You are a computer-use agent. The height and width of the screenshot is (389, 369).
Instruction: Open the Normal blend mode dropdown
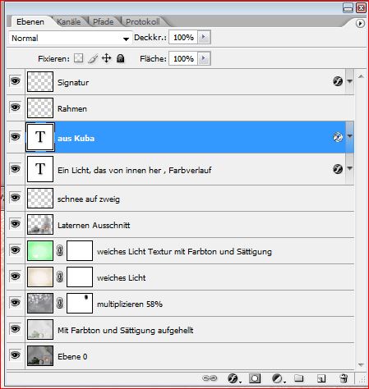(x=70, y=38)
